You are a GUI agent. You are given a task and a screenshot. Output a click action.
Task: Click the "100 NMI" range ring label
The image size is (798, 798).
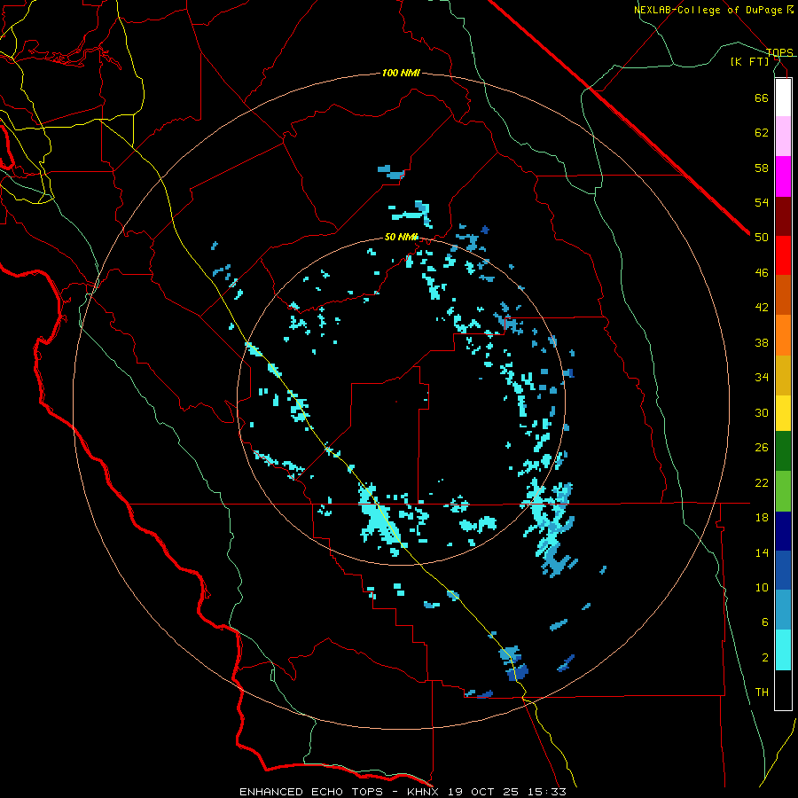(x=401, y=74)
